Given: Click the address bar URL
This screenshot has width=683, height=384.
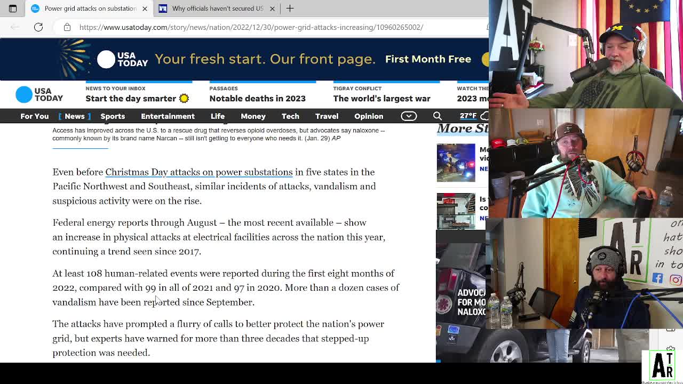Looking at the screenshot, I should (x=251, y=27).
